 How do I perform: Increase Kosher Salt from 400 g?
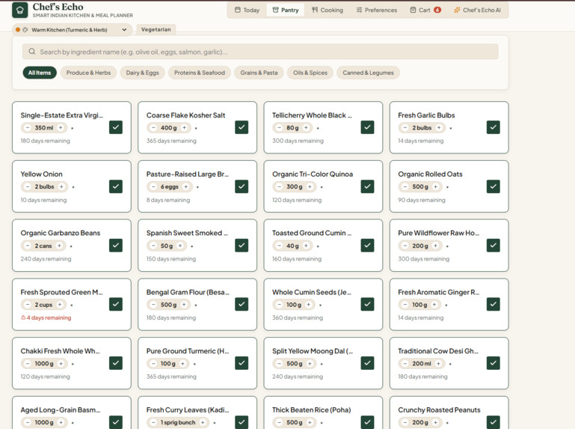click(x=184, y=128)
